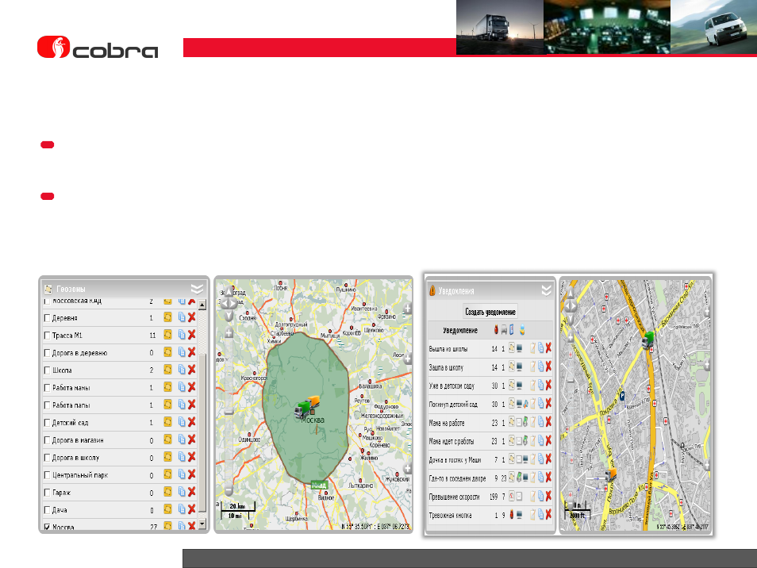Copy the Зашла в школу notification
This screenshot has width=757, height=568.
tap(540, 367)
